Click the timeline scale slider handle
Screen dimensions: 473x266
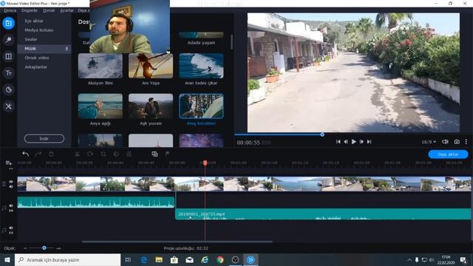point(44,248)
